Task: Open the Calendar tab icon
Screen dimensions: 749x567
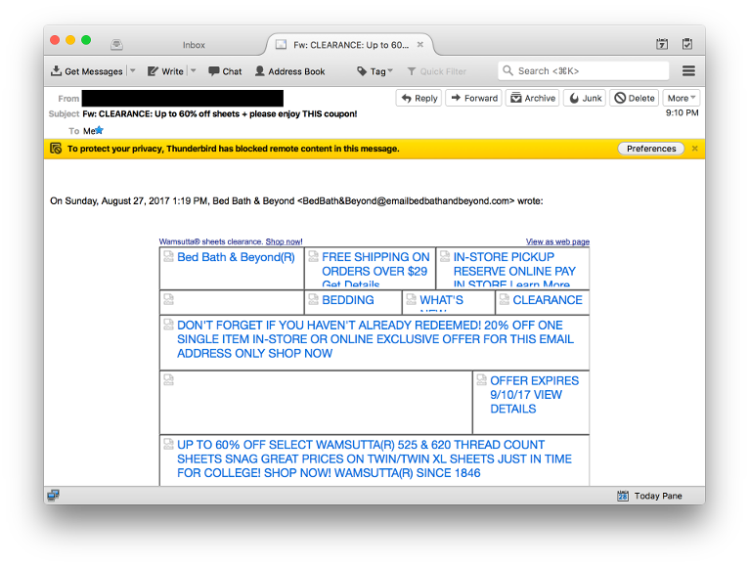Action: pyautogui.click(x=662, y=44)
